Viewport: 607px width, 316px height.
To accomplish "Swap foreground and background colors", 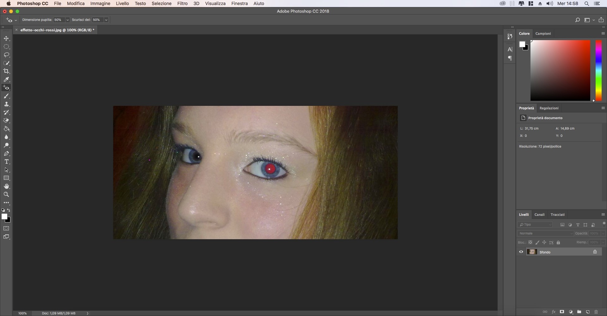I will coord(9,210).
